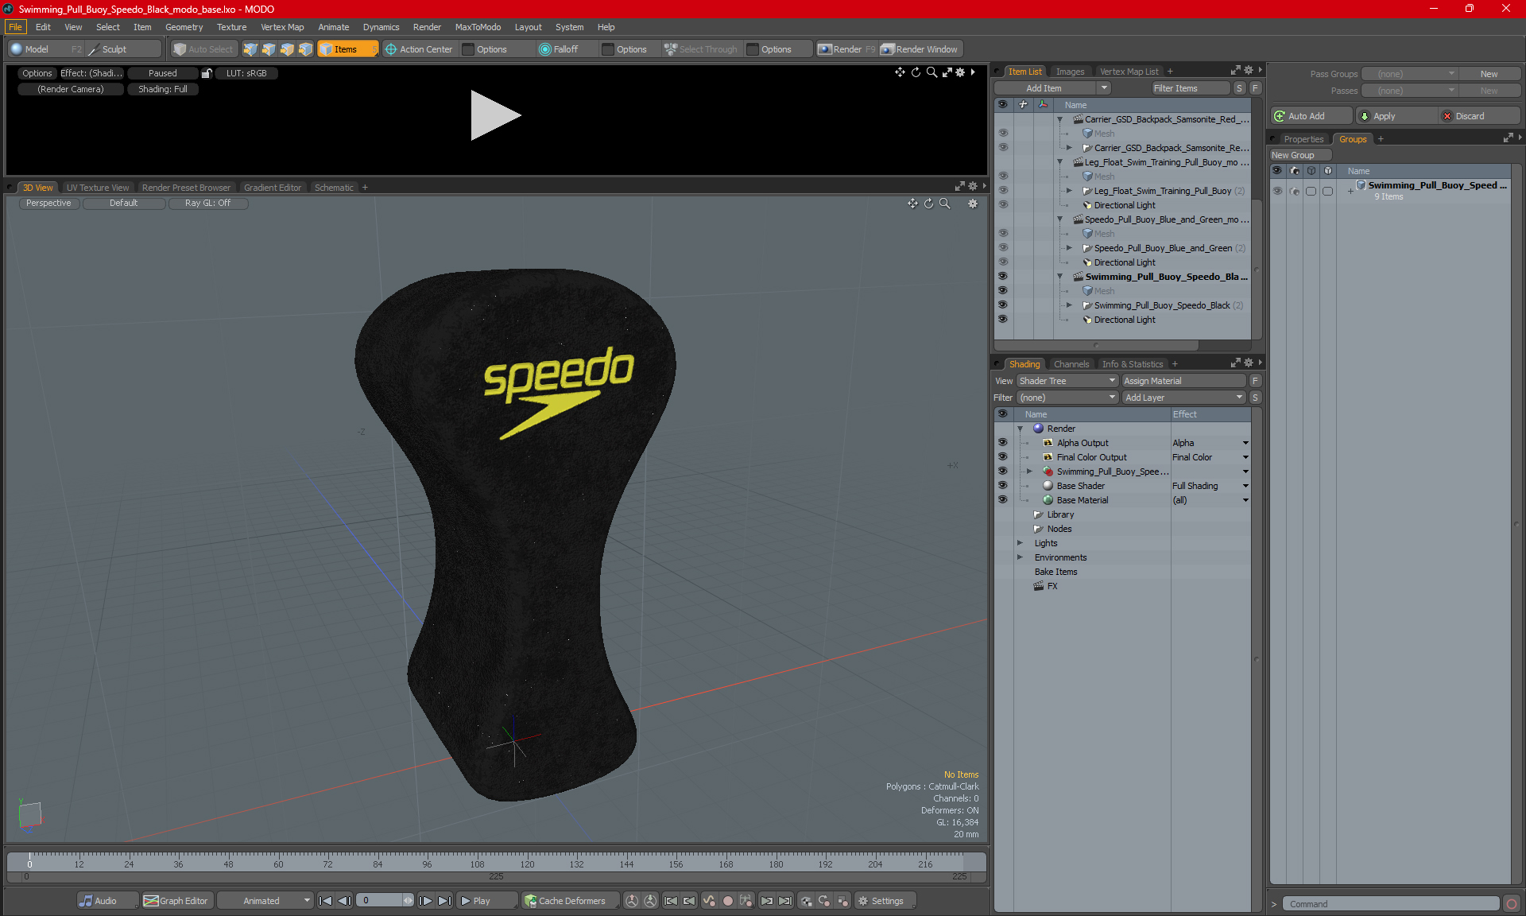This screenshot has height=916, width=1526.
Task: Toggle visibility of Swimming_Pull_Buoy_Speed group
Action: 1277,191
